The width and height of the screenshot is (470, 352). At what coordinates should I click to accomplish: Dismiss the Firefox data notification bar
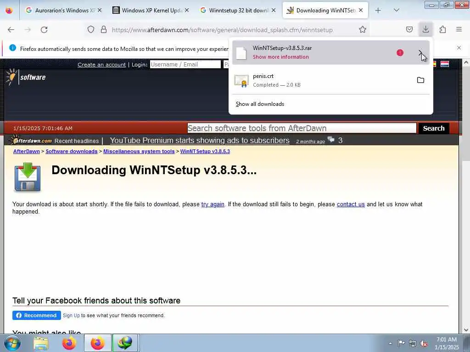tap(459, 48)
